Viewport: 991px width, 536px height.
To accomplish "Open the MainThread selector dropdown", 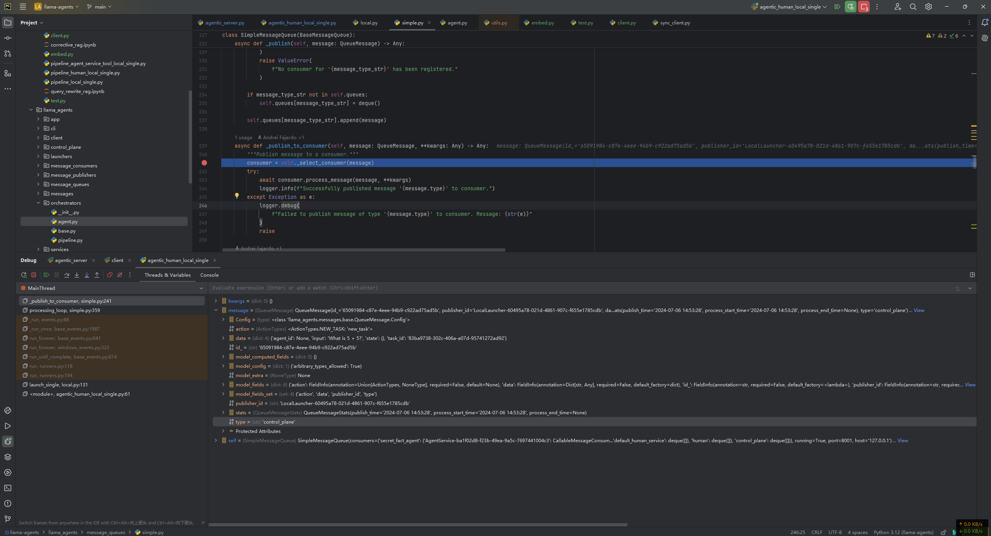I will (201, 288).
